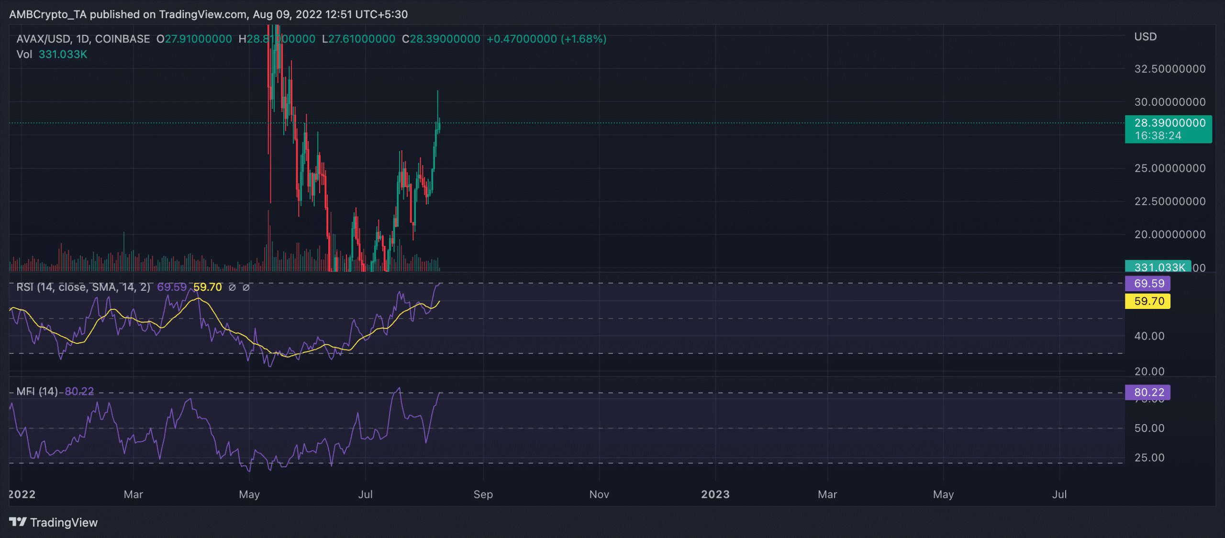
Task: Click the USD currency label on price axis
Action: [1145, 37]
